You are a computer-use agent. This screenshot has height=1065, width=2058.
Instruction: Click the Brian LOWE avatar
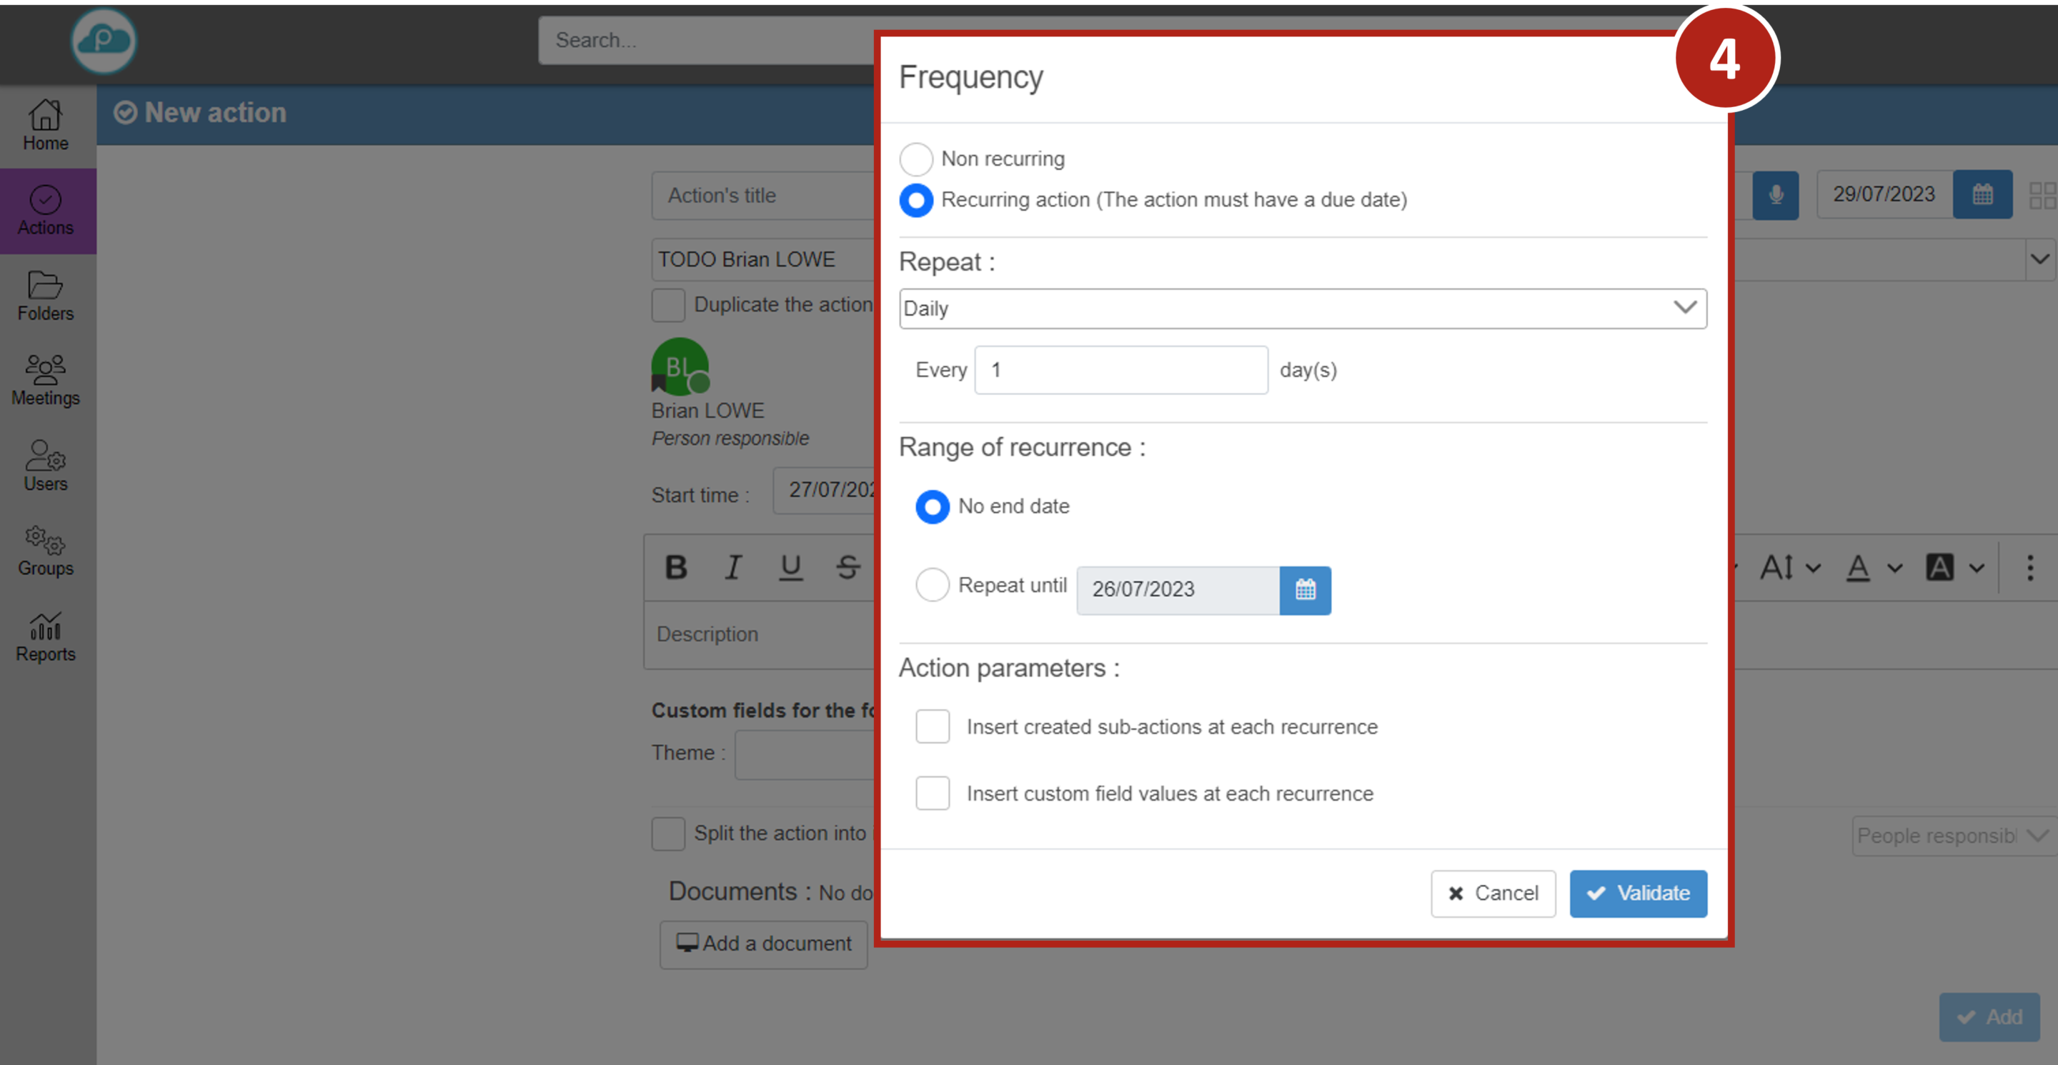(x=680, y=366)
